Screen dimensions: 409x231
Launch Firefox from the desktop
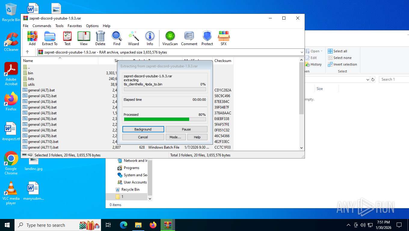[x=11, y=102]
